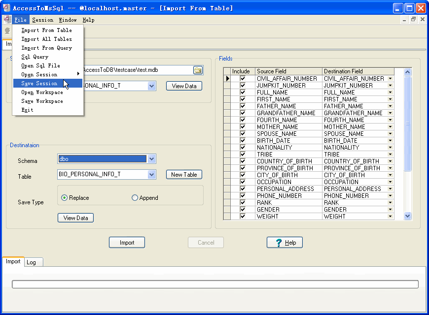Click the Import button

(x=127, y=243)
